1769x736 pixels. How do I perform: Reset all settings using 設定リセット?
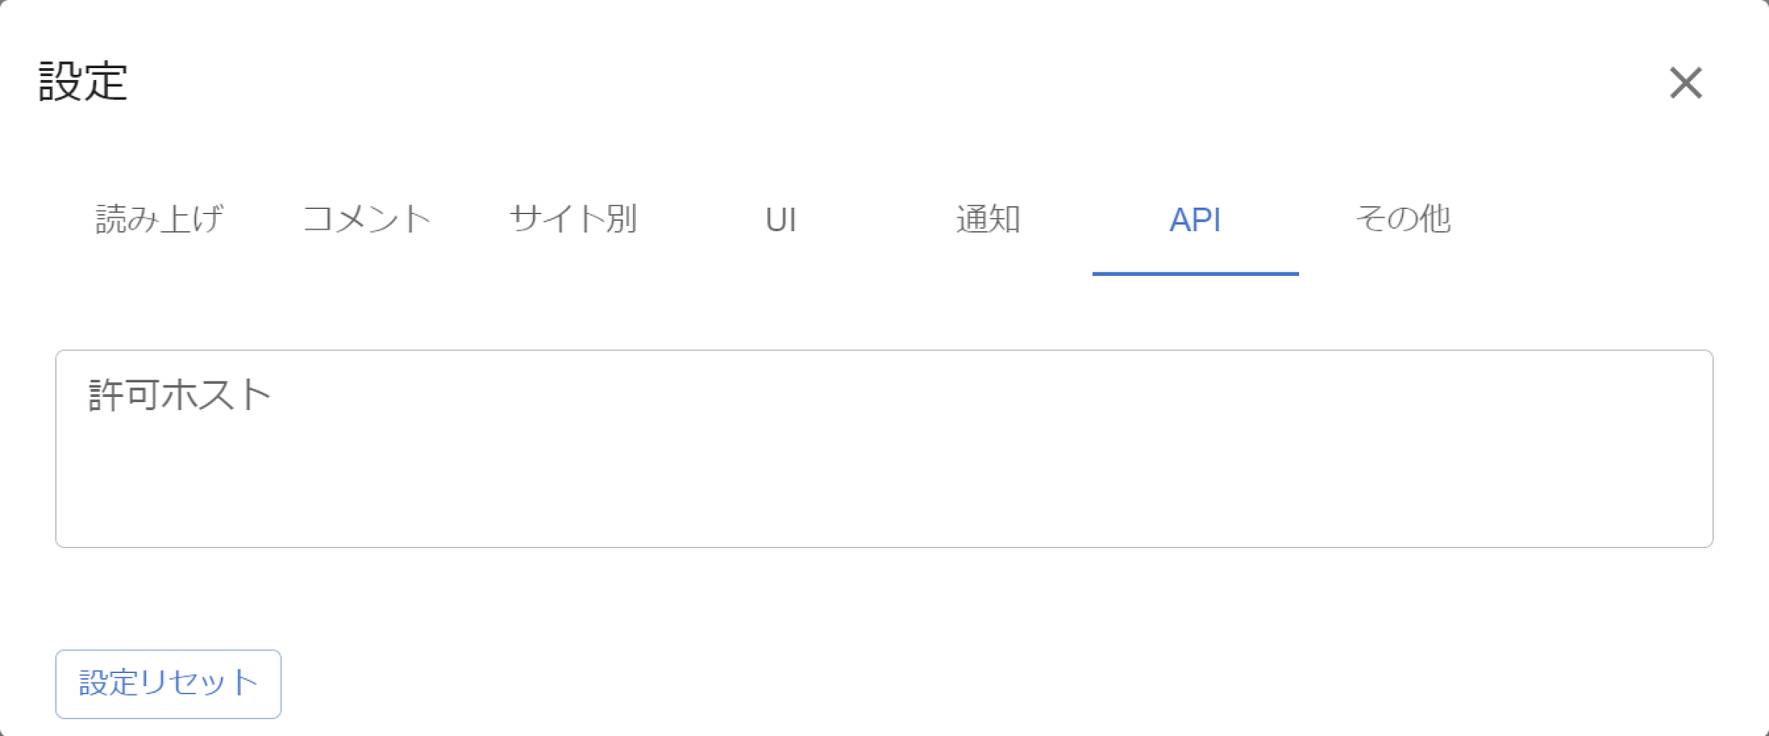coord(168,683)
